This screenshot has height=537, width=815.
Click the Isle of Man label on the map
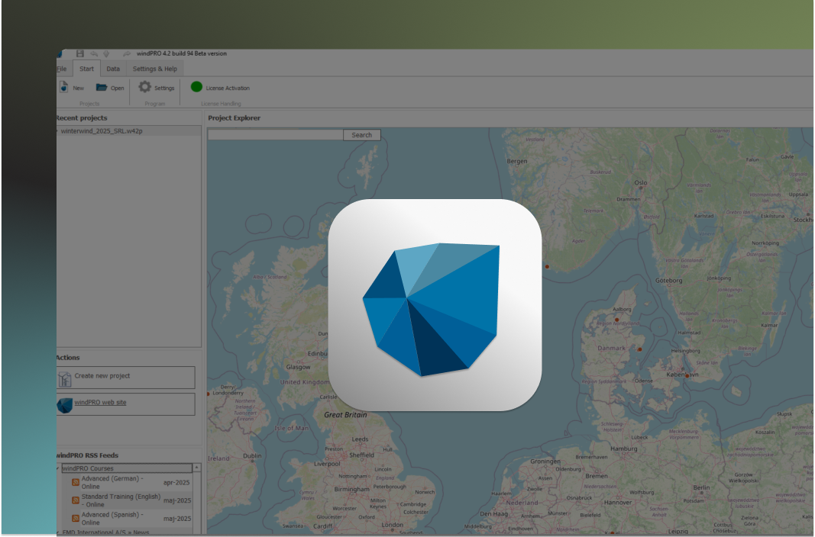click(x=292, y=429)
